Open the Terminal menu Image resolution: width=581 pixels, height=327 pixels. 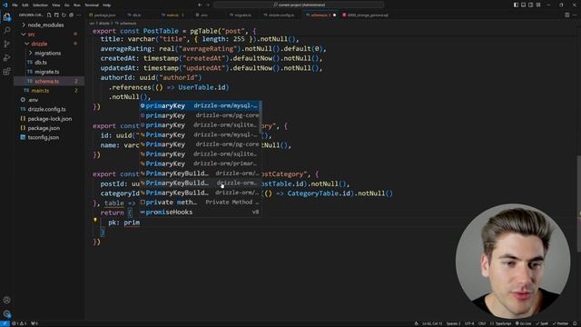pyautogui.click(x=92, y=5)
